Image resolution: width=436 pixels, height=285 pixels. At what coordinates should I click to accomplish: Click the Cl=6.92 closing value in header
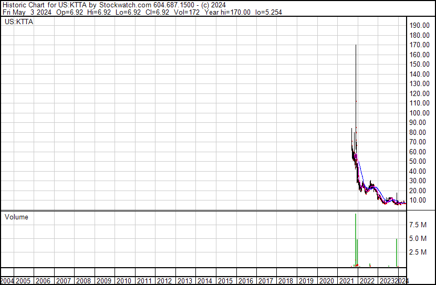157,12
